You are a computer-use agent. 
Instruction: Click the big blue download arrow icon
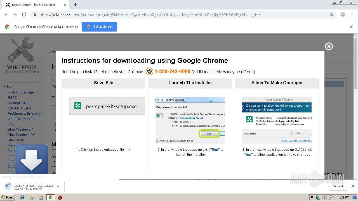coord(32,160)
